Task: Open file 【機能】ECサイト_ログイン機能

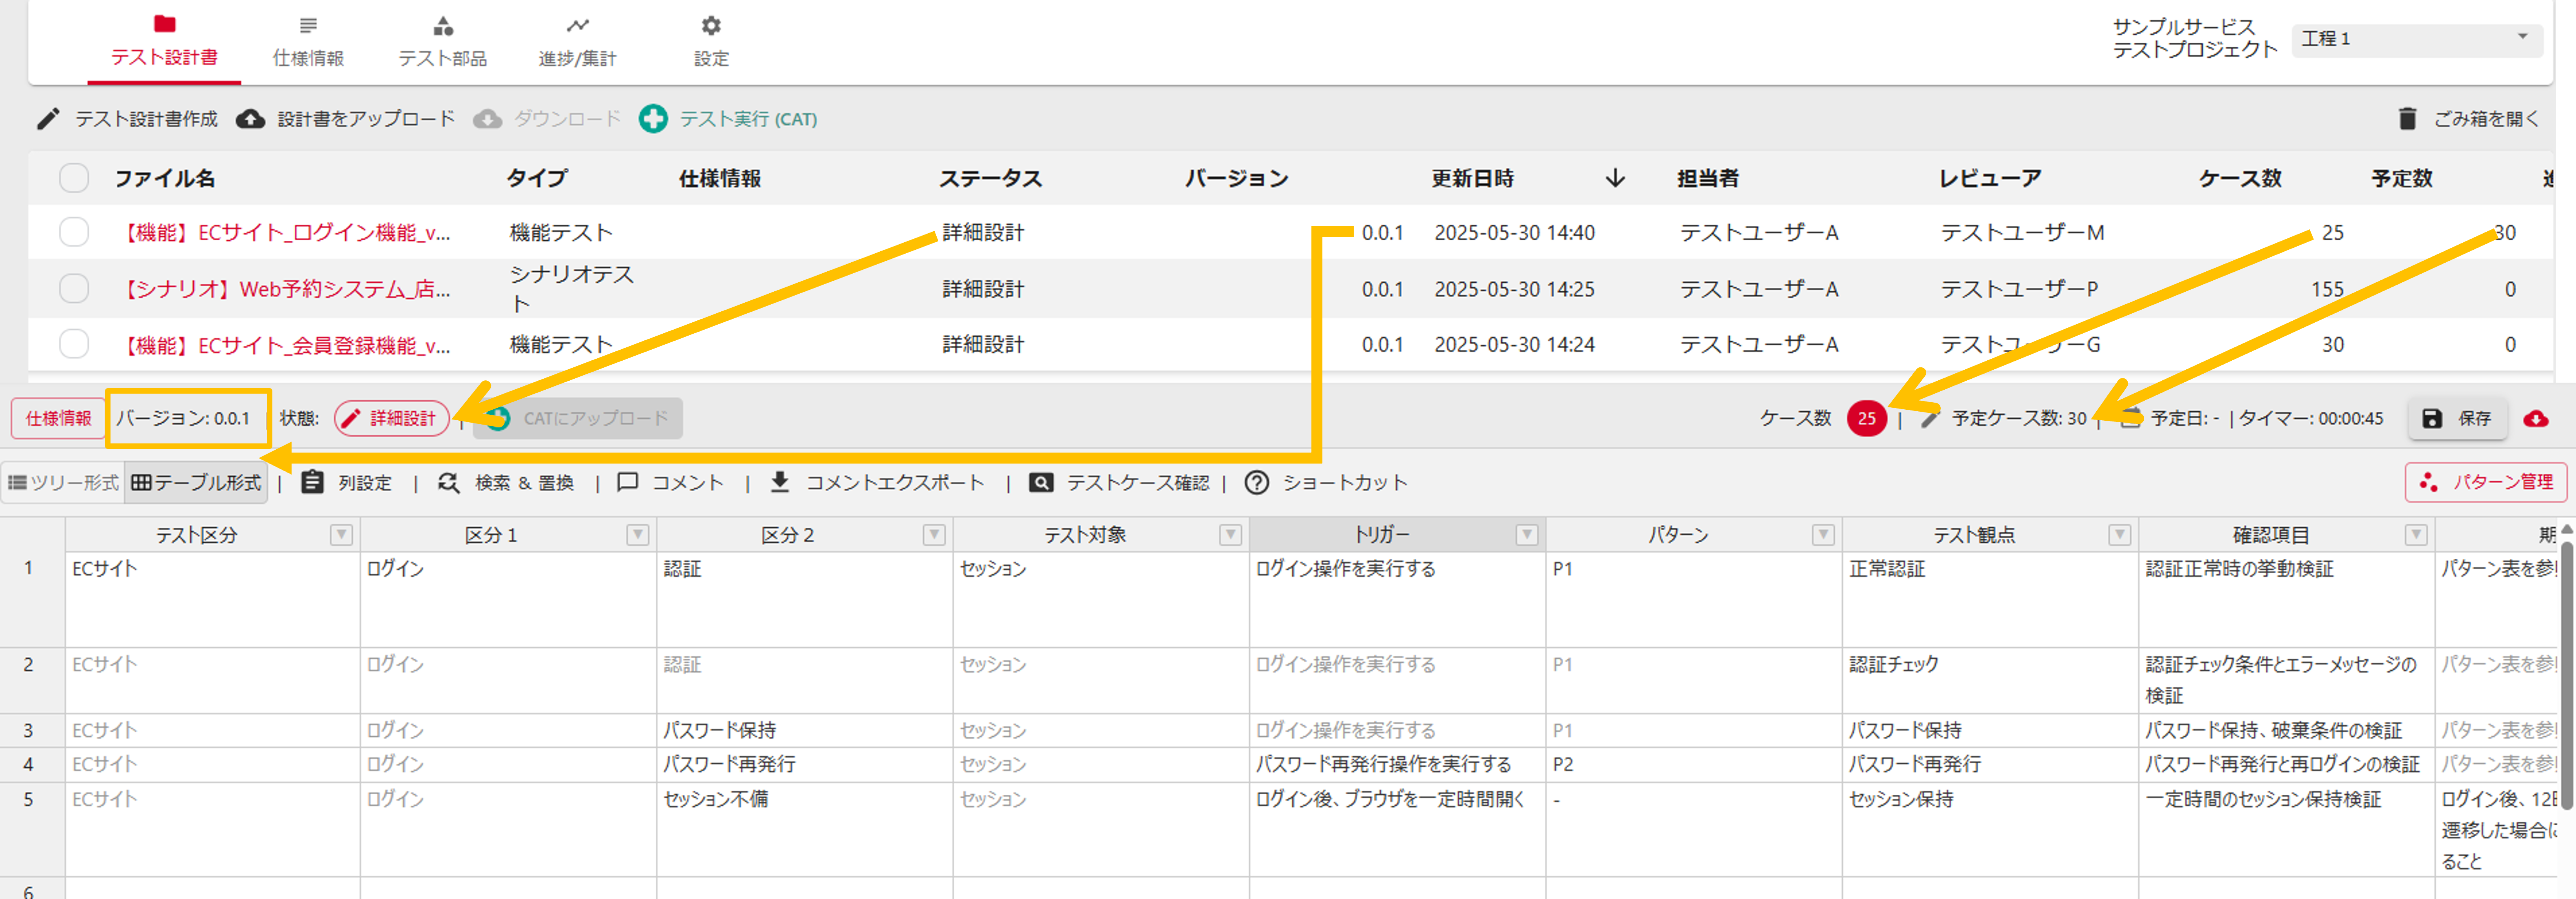Action: click(285, 232)
